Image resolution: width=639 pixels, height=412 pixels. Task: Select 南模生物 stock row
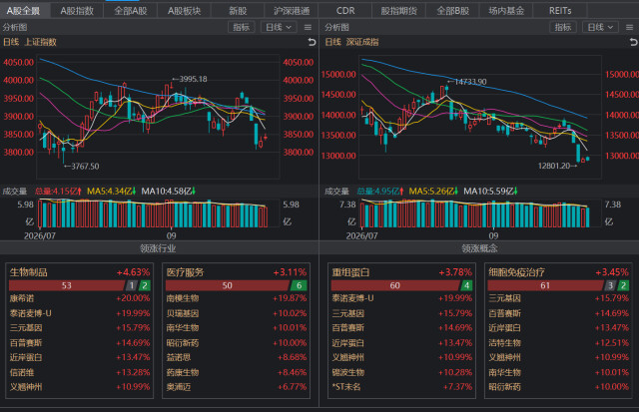[x=237, y=298]
